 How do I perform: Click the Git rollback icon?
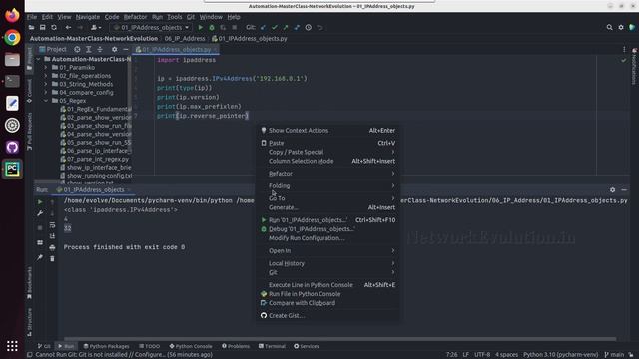click(x=319, y=27)
